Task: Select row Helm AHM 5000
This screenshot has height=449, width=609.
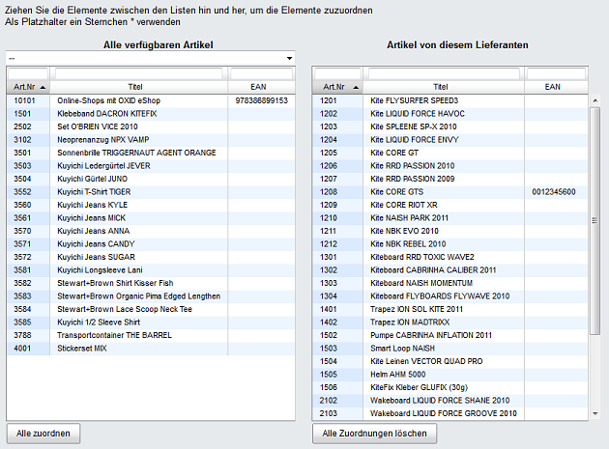Action: point(450,375)
